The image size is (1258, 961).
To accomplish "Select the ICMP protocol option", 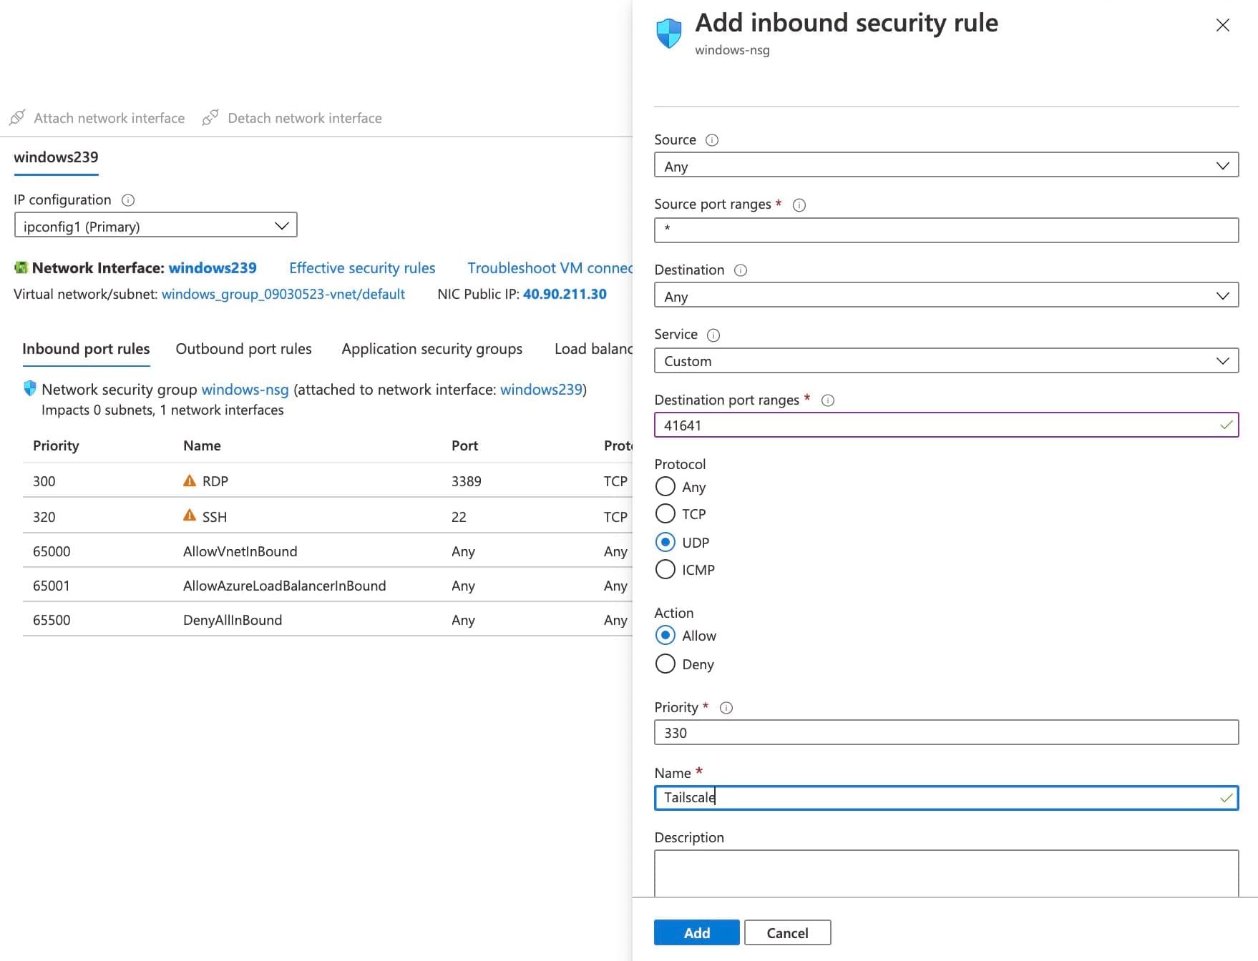I will tap(665, 569).
